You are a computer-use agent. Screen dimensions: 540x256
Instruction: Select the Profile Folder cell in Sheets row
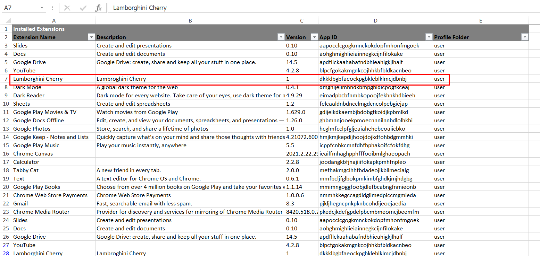click(481, 104)
